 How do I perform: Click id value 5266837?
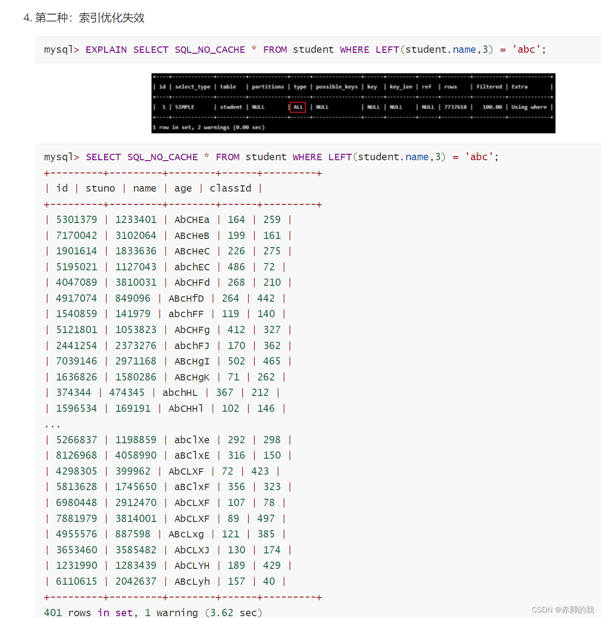click(76, 440)
